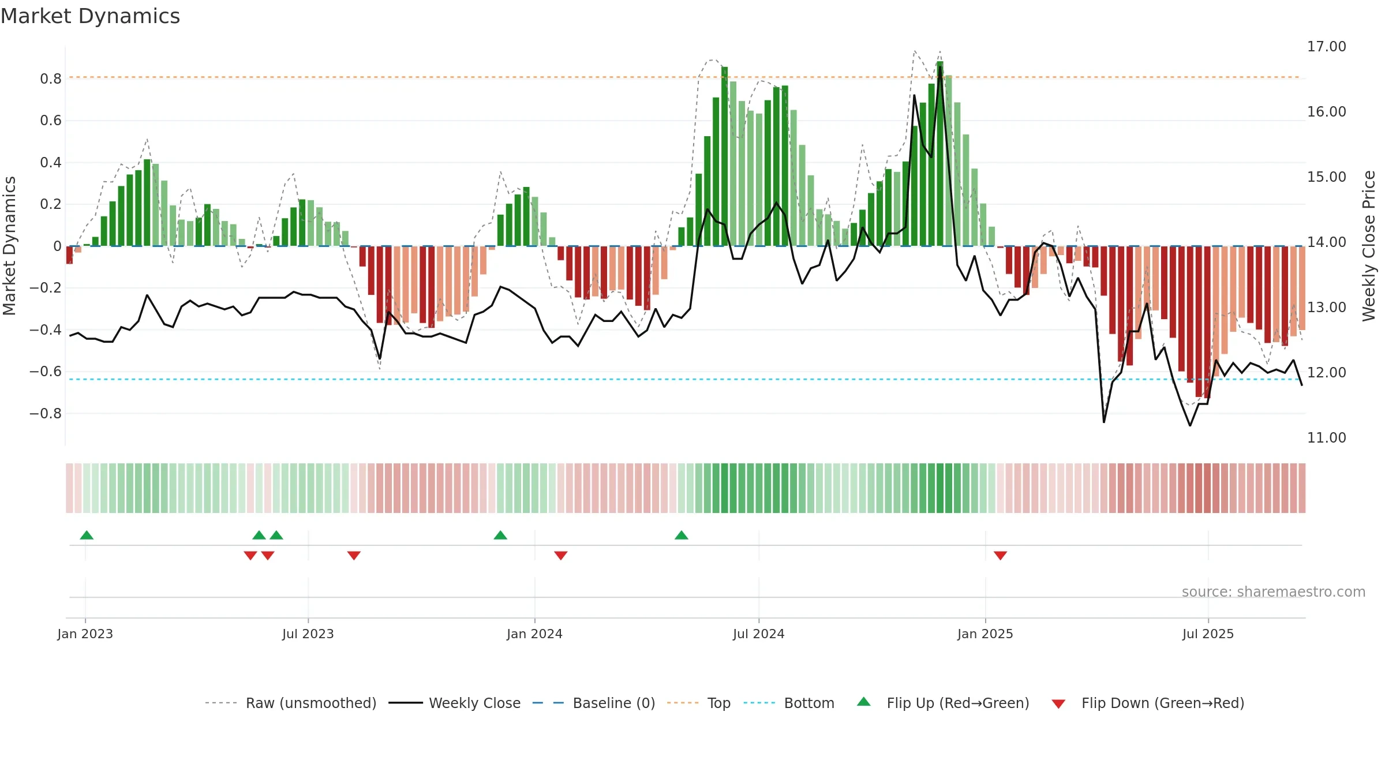Click the vertical Market Dynamics axis title
This screenshot has height=779, width=1385.
tap(9, 246)
